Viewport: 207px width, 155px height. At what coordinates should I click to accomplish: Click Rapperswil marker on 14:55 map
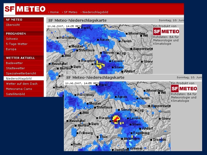click(149, 106)
